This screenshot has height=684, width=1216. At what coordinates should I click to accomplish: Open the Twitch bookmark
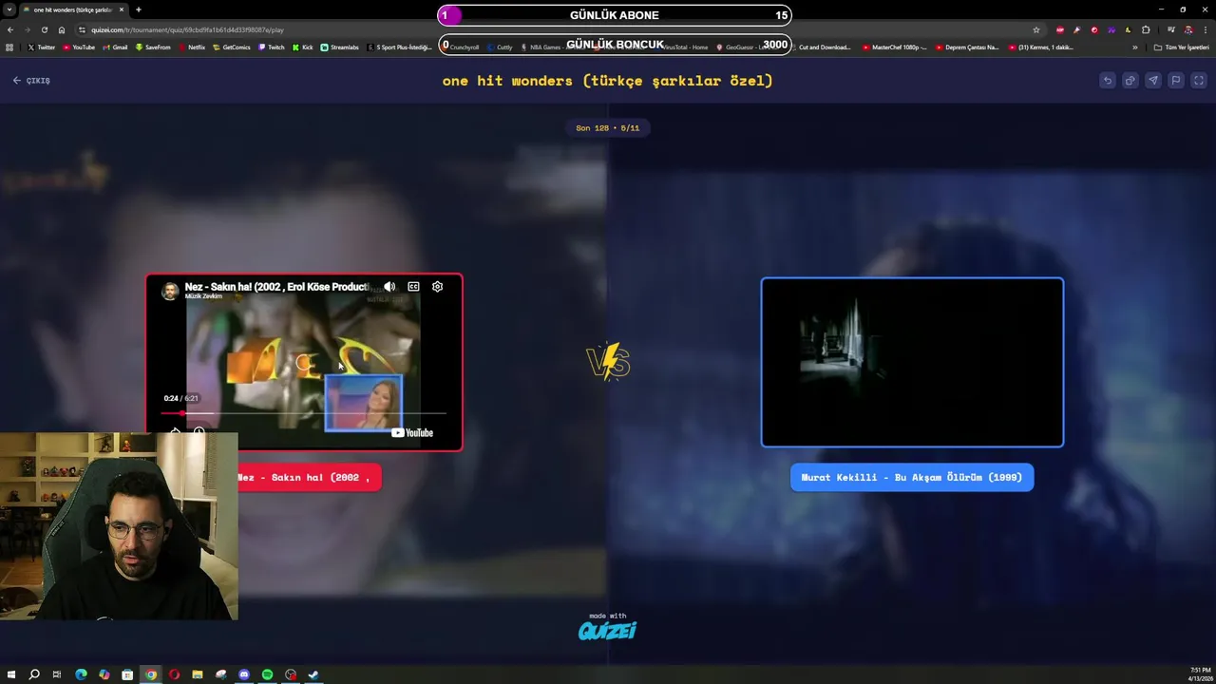pyautogui.click(x=272, y=47)
